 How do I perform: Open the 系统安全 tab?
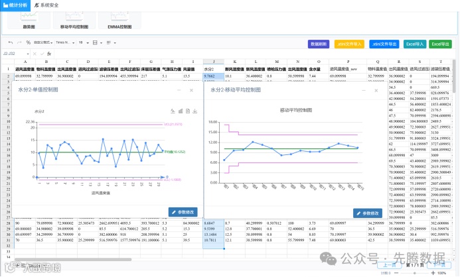(x=46, y=5)
